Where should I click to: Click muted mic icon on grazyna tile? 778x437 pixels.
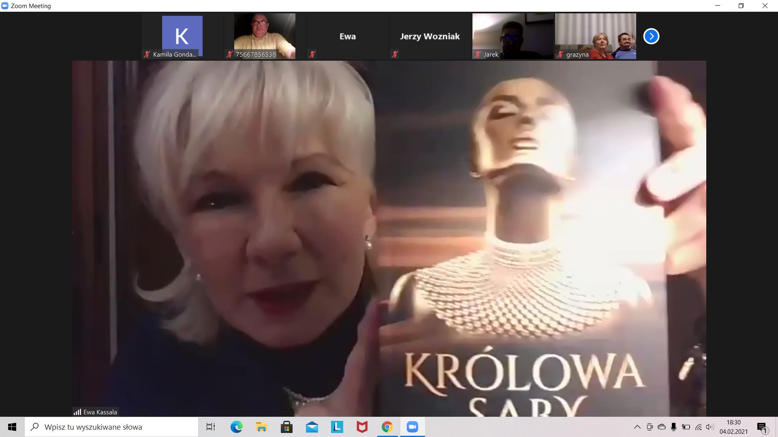(x=560, y=54)
